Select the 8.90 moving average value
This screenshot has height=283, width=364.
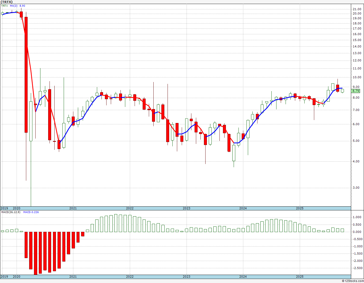point(22,6)
